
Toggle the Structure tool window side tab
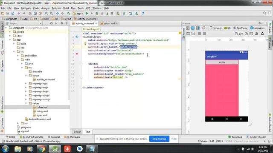[x=2, y=48]
